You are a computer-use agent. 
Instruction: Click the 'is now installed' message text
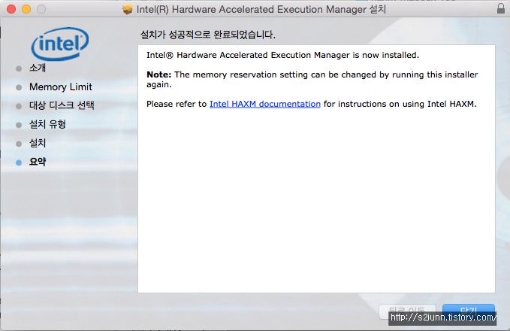[386, 55]
